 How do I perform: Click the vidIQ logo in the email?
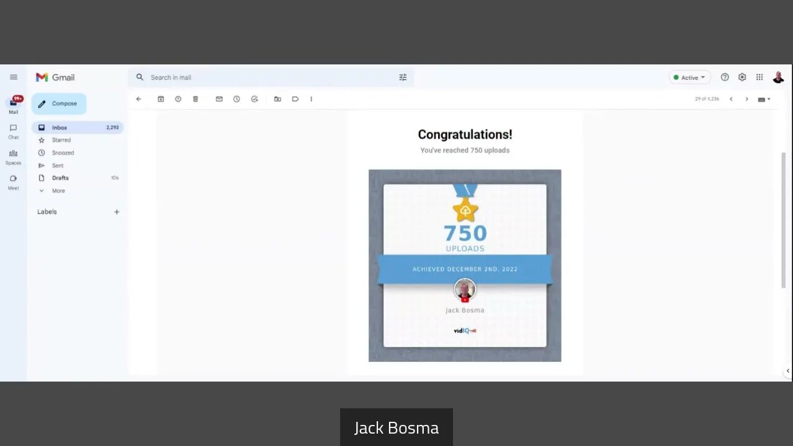pos(465,331)
